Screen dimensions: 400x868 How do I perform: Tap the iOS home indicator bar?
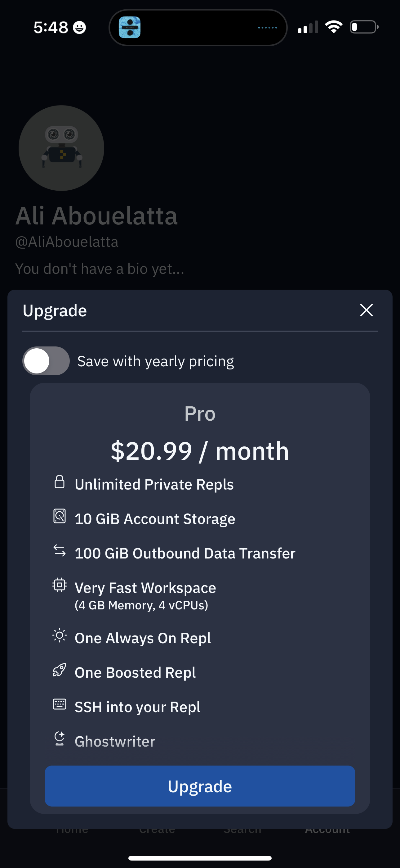(x=200, y=858)
